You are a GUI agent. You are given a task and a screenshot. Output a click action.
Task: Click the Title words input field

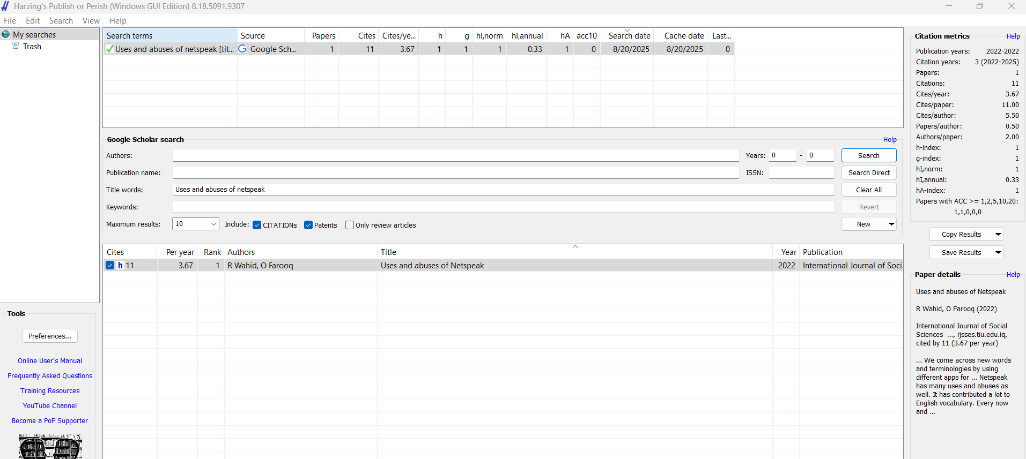pyautogui.click(x=503, y=190)
